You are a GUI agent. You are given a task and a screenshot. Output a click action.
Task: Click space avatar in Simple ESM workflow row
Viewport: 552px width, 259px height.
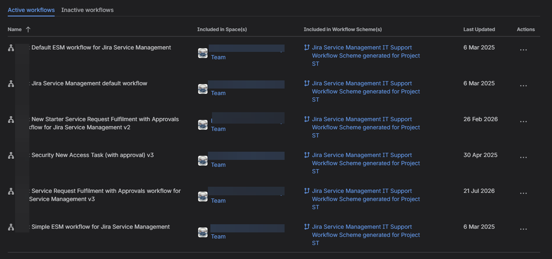pyautogui.click(x=203, y=232)
